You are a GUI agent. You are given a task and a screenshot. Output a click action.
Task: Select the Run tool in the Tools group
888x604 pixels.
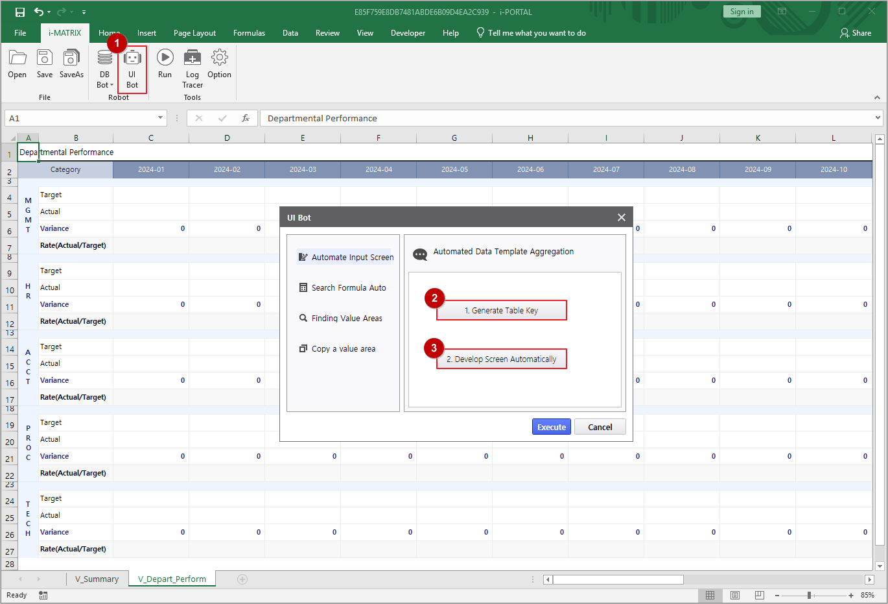(165, 65)
